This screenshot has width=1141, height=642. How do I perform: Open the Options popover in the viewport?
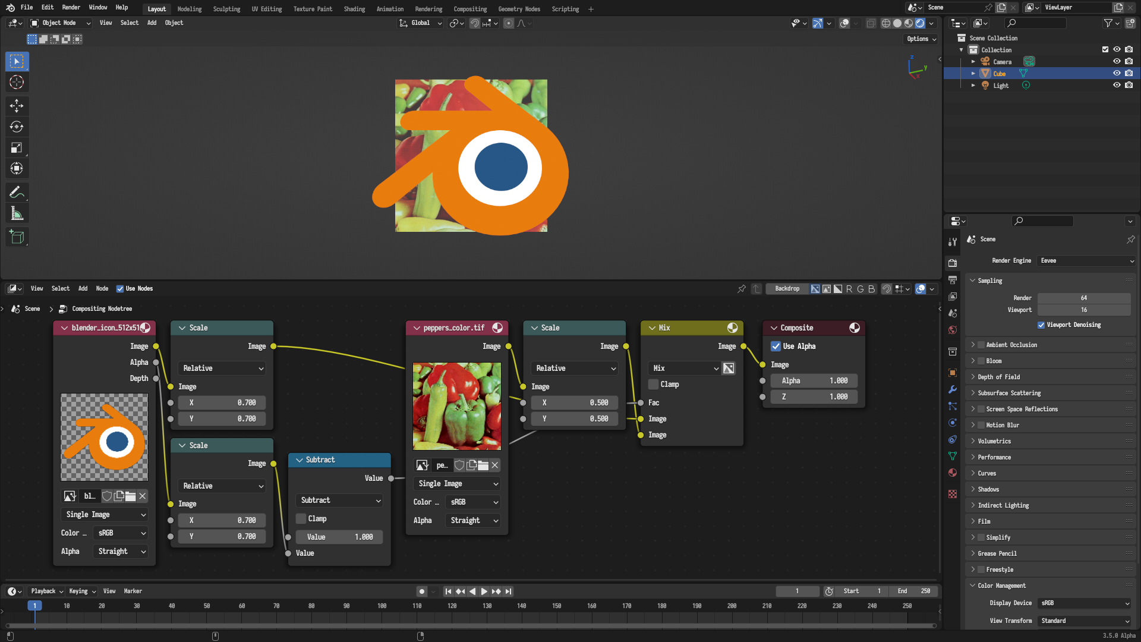coord(920,39)
